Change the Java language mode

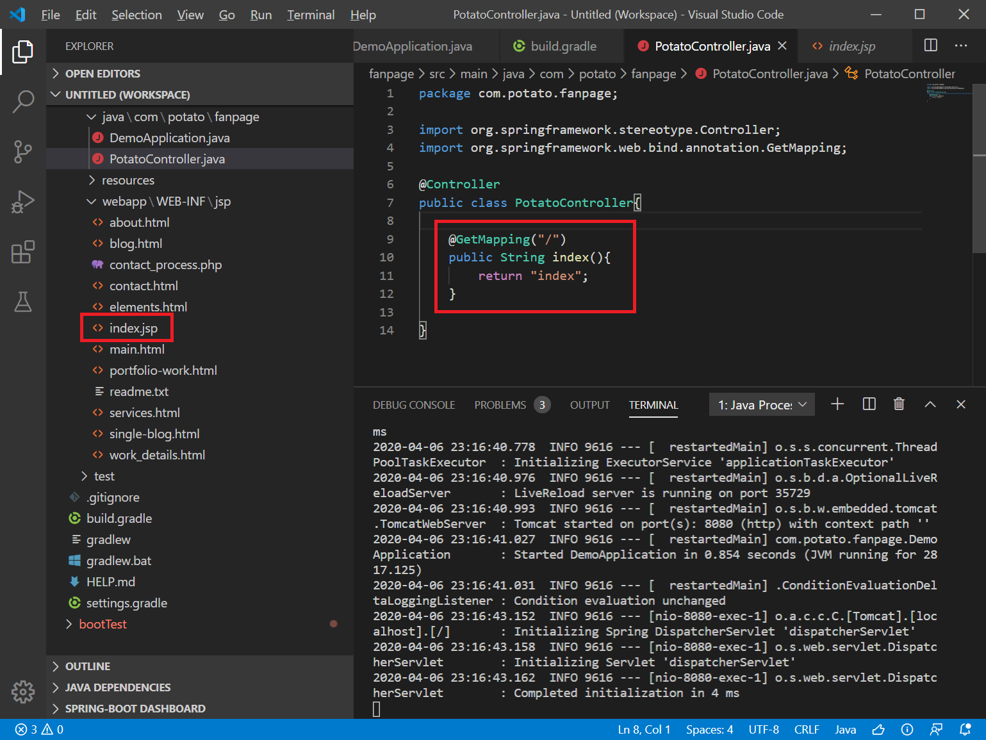[x=845, y=730]
